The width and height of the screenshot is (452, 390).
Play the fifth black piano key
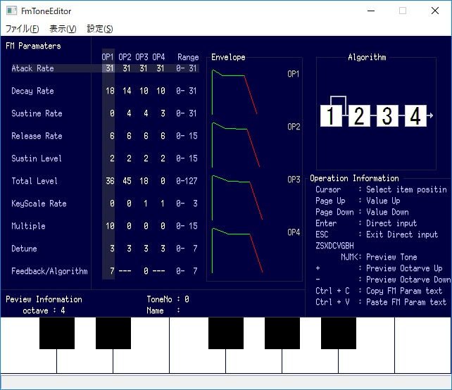339,333
